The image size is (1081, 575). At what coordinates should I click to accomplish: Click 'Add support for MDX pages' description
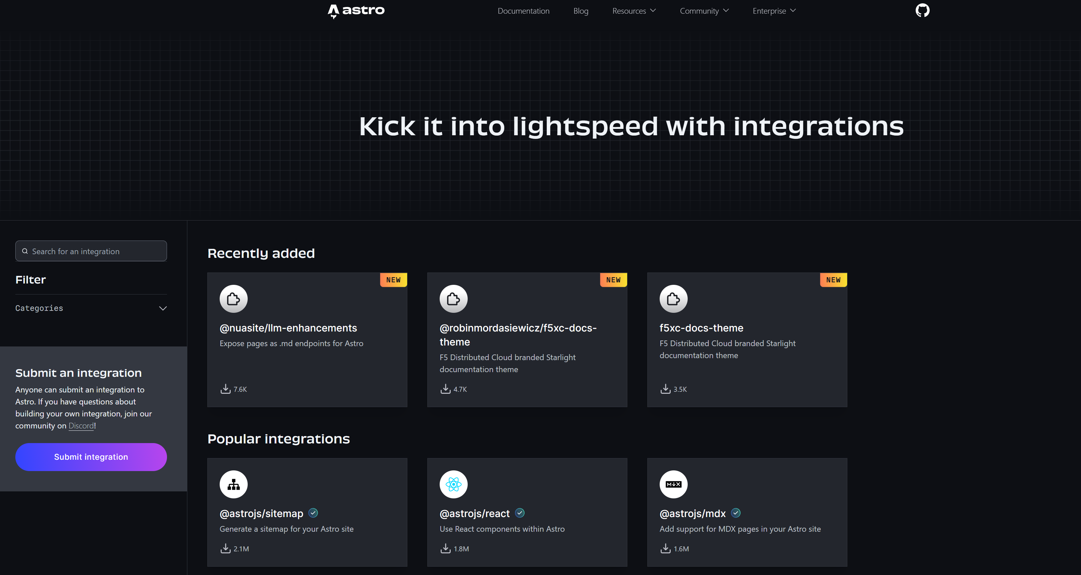[740, 529]
